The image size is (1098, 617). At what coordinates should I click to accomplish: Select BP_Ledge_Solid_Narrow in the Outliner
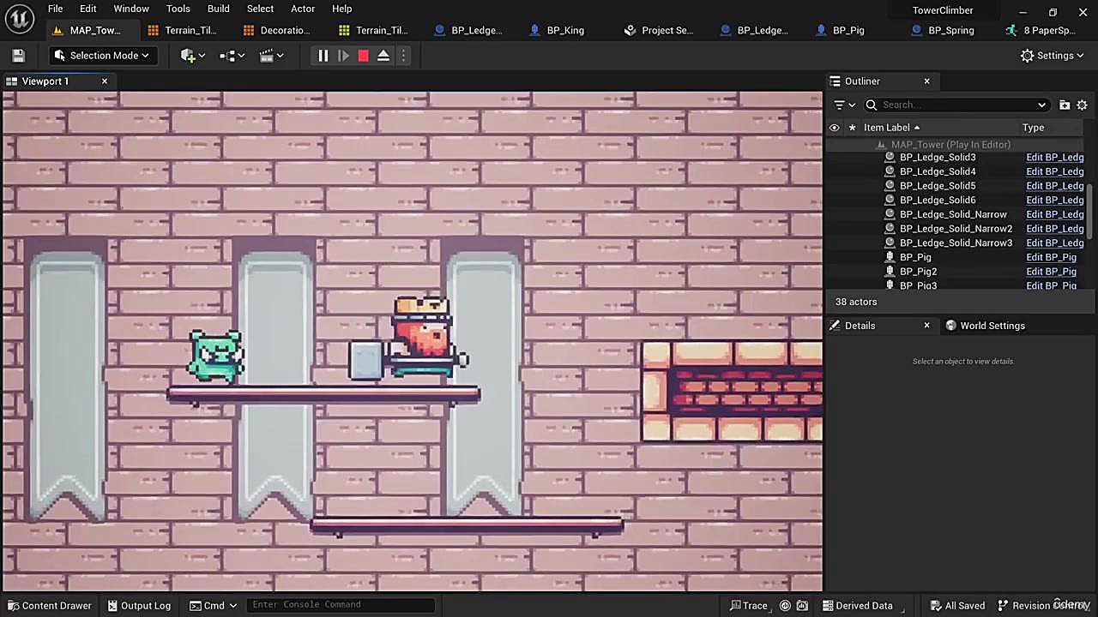(953, 214)
